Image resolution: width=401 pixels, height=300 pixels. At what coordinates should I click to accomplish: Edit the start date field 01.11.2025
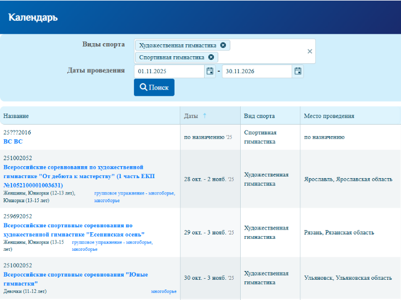[x=168, y=71]
